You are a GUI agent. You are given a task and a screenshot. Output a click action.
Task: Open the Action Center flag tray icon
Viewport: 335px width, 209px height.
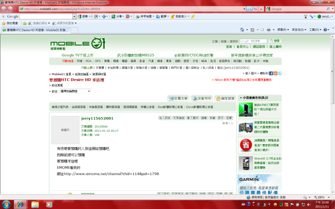(x=292, y=204)
